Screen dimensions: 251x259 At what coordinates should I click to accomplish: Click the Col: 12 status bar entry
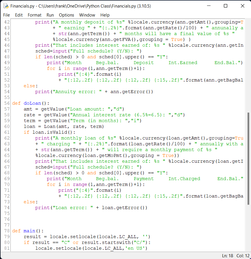[x=243, y=256]
